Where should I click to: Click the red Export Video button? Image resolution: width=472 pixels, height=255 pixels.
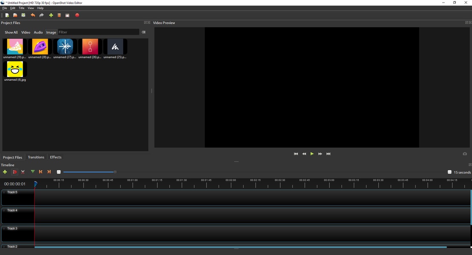pyautogui.click(x=77, y=15)
